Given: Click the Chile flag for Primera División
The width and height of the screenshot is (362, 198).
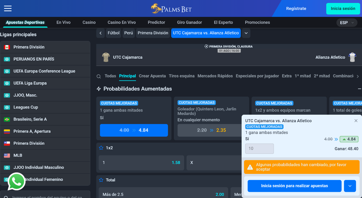Looking at the screenshot, I should [7, 144].
